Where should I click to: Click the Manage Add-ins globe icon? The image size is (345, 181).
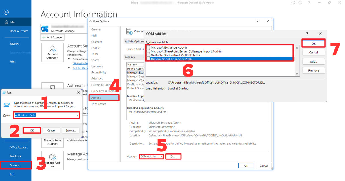click(x=52, y=157)
